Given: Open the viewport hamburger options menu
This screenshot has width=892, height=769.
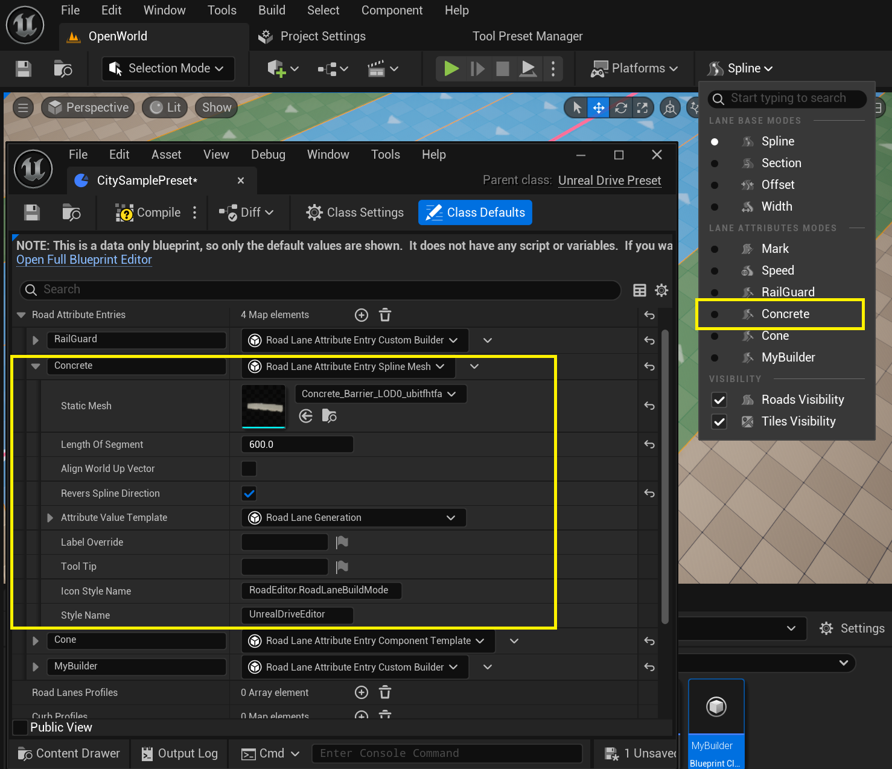Looking at the screenshot, I should click(23, 107).
